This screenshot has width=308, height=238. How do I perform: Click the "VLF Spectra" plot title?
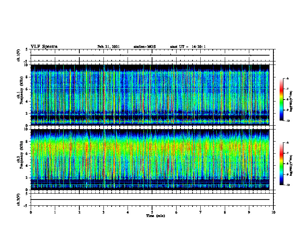44,47
